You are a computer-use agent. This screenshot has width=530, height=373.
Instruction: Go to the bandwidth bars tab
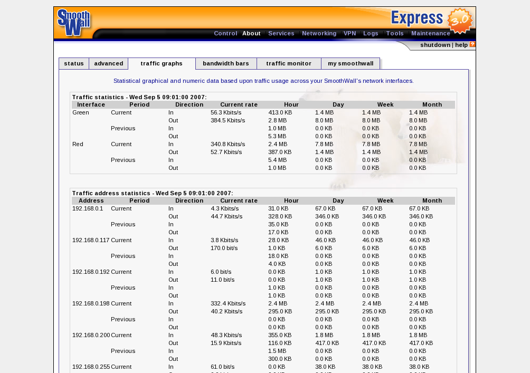point(226,63)
